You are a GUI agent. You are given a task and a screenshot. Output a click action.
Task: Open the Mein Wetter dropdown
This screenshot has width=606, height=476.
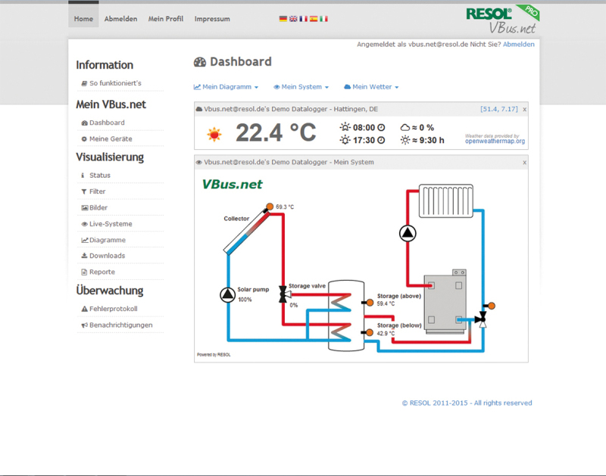pyautogui.click(x=371, y=87)
